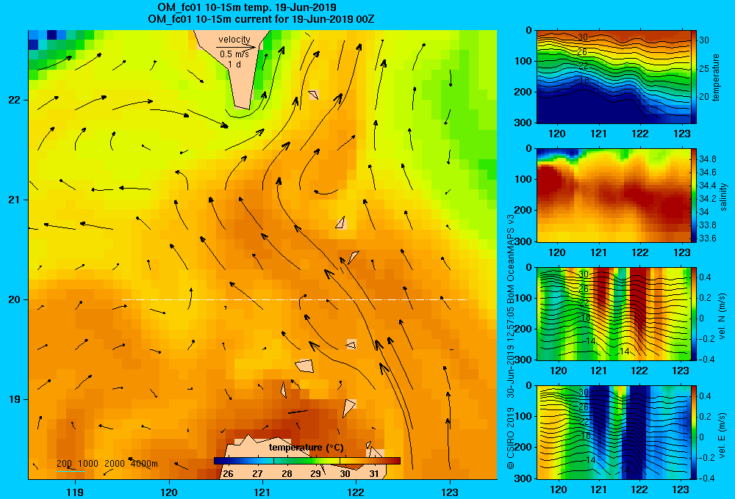Click longitude label 123 under the main map
This screenshot has height=499, width=735.
pos(450,492)
